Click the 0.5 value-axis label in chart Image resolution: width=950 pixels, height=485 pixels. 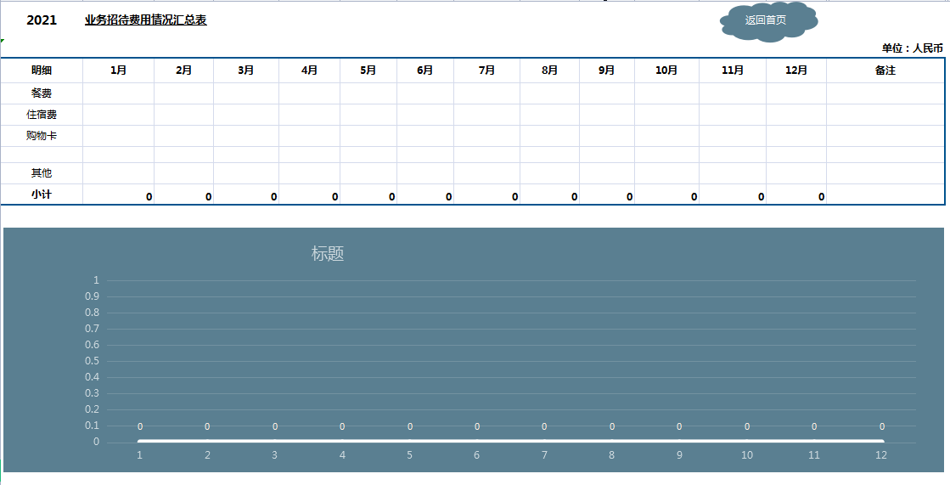(92, 361)
